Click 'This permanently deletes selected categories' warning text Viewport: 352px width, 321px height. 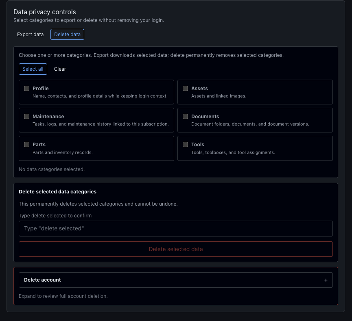(x=98, y=204)
